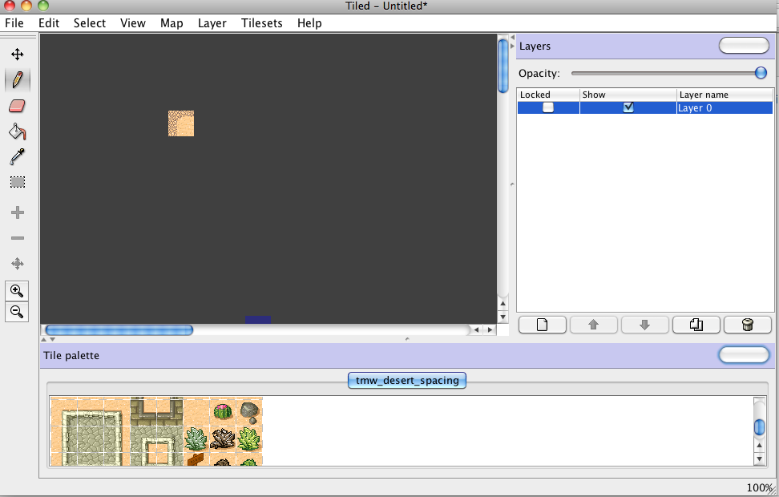The height and width of the screenshot is (497, 779).
Task: Open the Tilesets menu
Action: click(262, 23)
